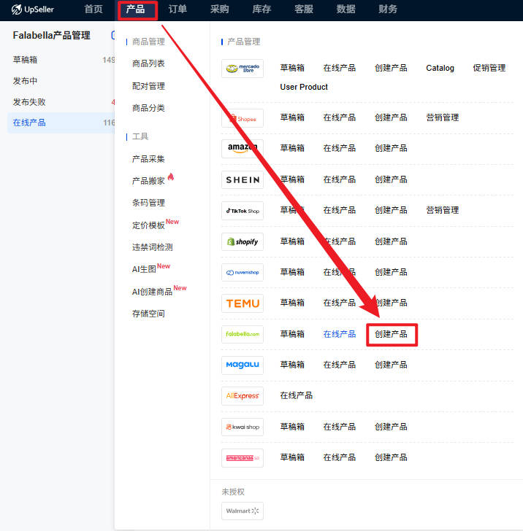Open Magalu 在线产品

pyautogui.click(x=340, y=365)
